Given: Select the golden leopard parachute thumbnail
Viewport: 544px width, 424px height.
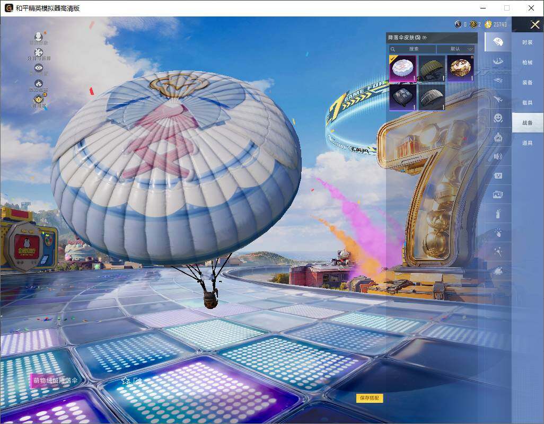Looking at the screenshot, I should click(x=460, y=68).
